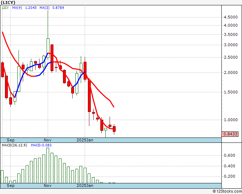The image size is (242, 194).
Task: Click the MA(3) legend label
Action: pyautogui.click(x=44, y=8)
